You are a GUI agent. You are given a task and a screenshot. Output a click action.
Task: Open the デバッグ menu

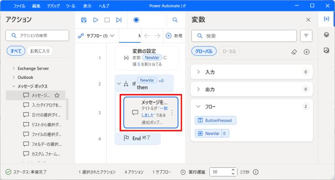(x=54, y=6)
